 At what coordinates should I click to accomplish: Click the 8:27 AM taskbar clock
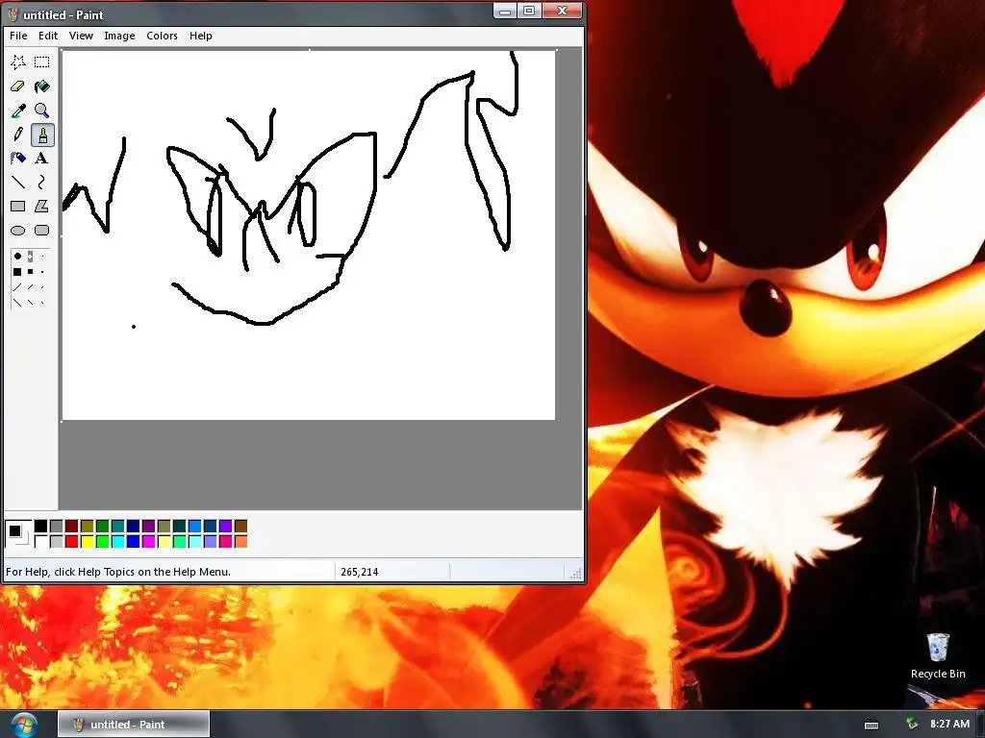coord(949,724)
